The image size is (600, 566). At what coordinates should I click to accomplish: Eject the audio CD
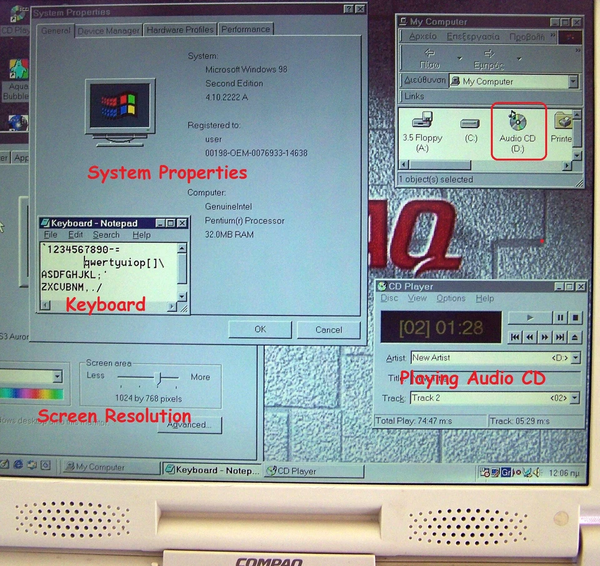coord(574,337)
